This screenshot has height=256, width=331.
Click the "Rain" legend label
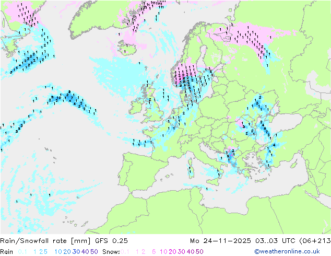(x=7, y=252)
